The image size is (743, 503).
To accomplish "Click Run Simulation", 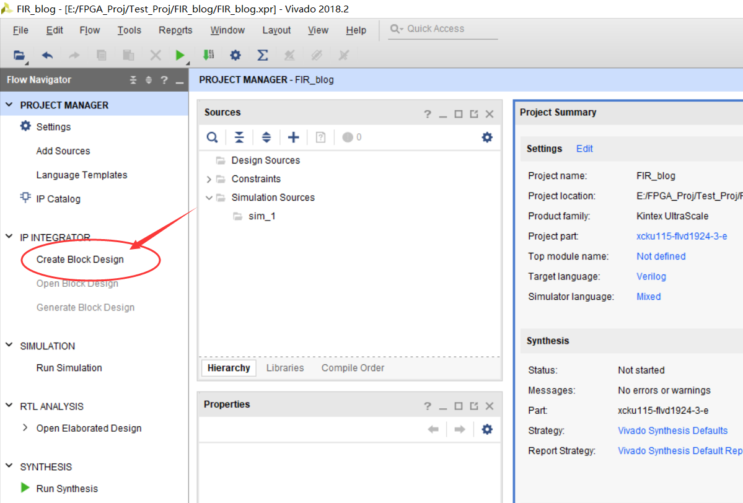I will (69, 368).
